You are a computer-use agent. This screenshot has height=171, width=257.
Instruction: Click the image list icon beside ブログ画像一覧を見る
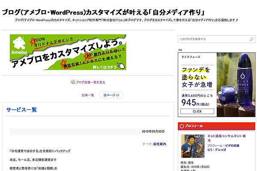point(73,82)
